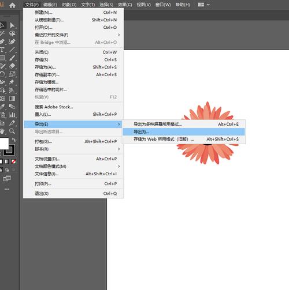Screen dimensions: 289x290
Task: Select the white fill color swatch
Action: pyautogui.click(x=4, y=144)
